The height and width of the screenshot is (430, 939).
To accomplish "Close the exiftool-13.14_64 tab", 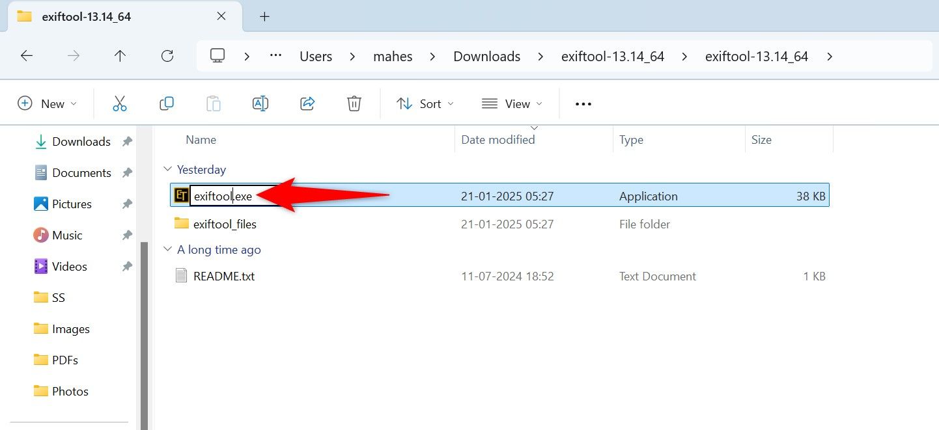I will [x=221, y=16].
